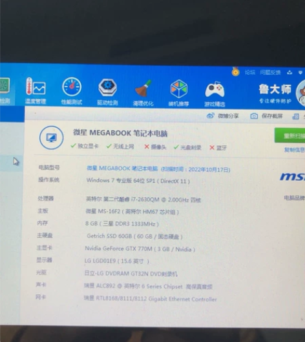Open the 论坛 forum link
The height and width of the screenshot is (342, 305).
[x=250, y=72]
